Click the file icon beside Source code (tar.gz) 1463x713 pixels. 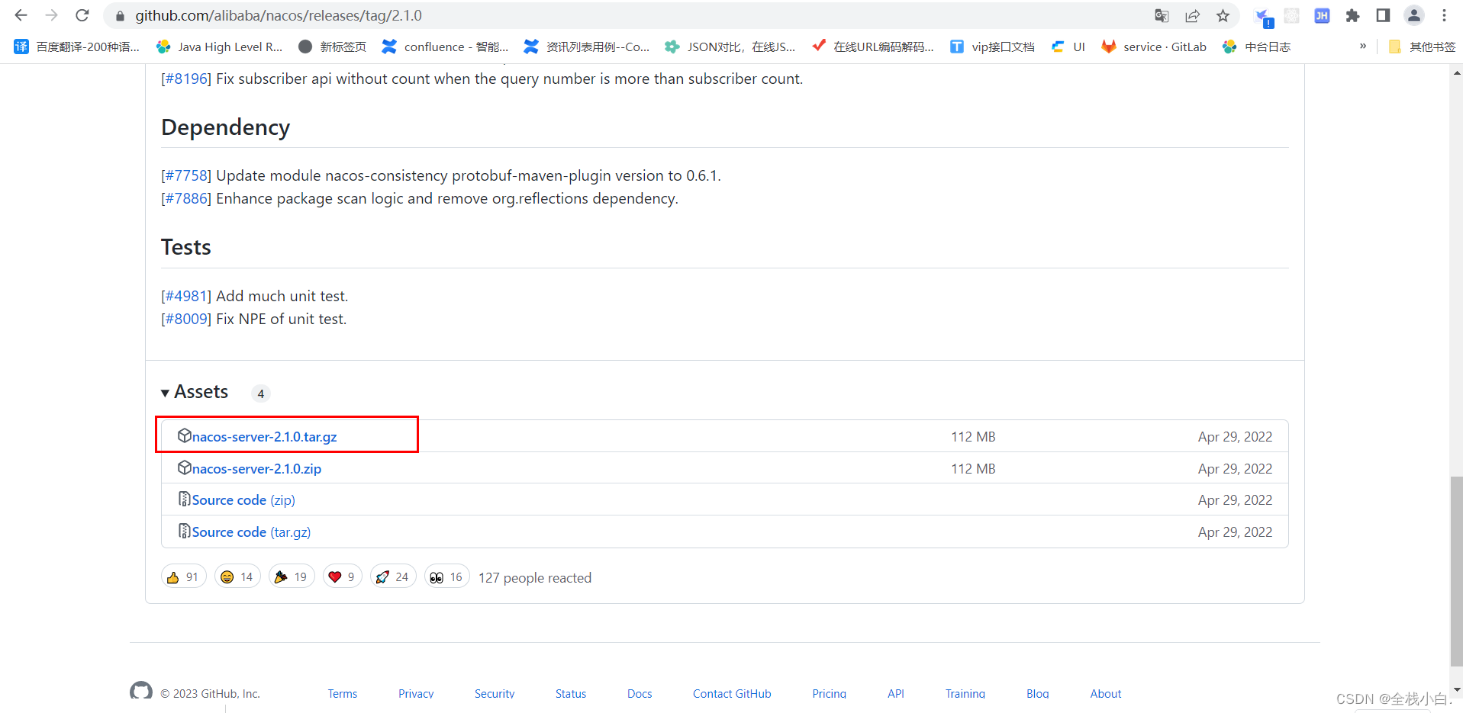(x=184, y=531)
